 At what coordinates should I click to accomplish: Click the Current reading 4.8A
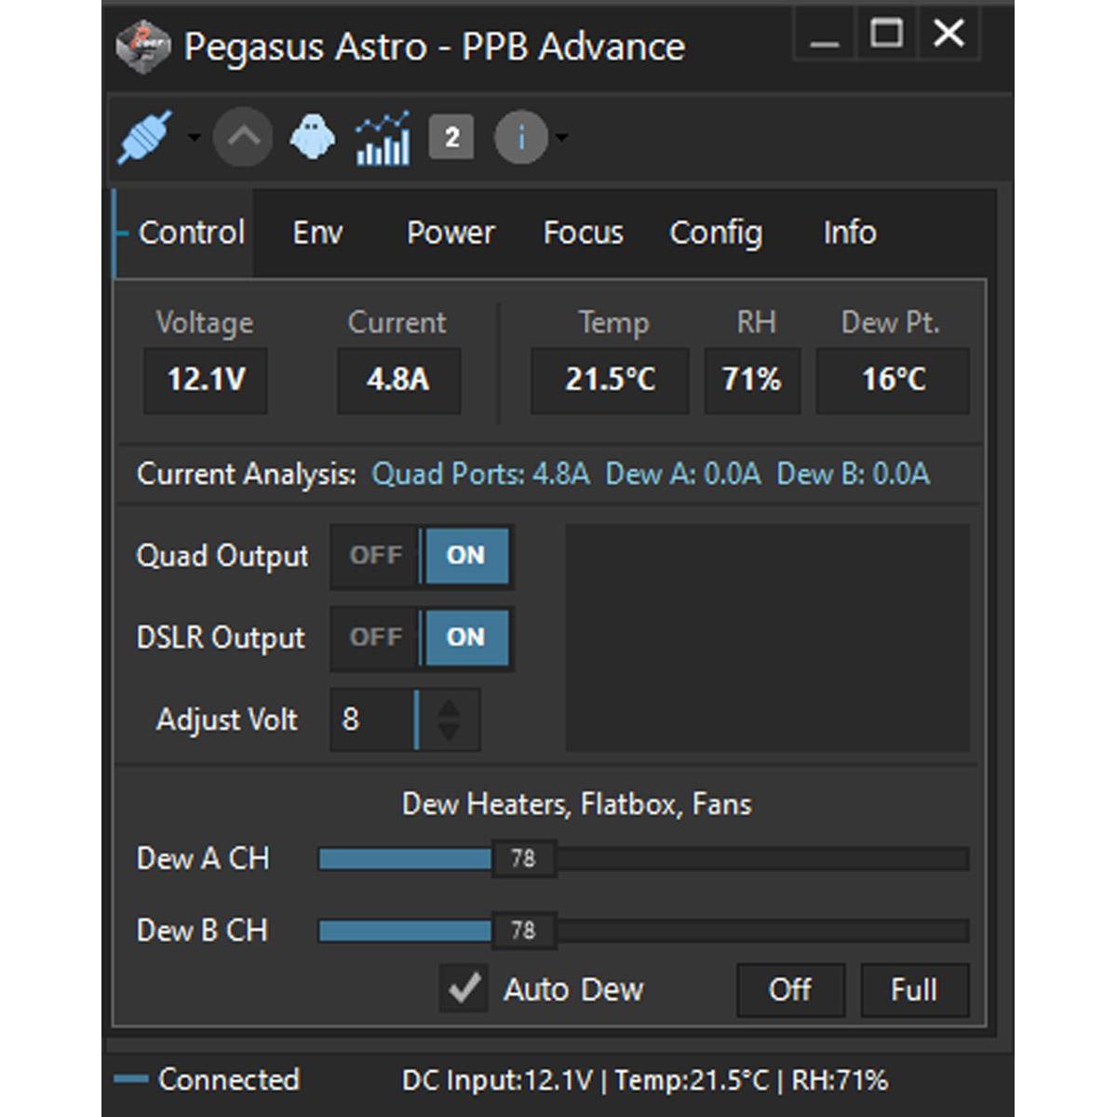[398, 380]
